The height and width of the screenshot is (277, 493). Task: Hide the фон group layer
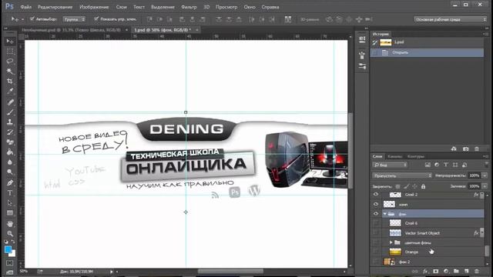[x=376, y=214]
